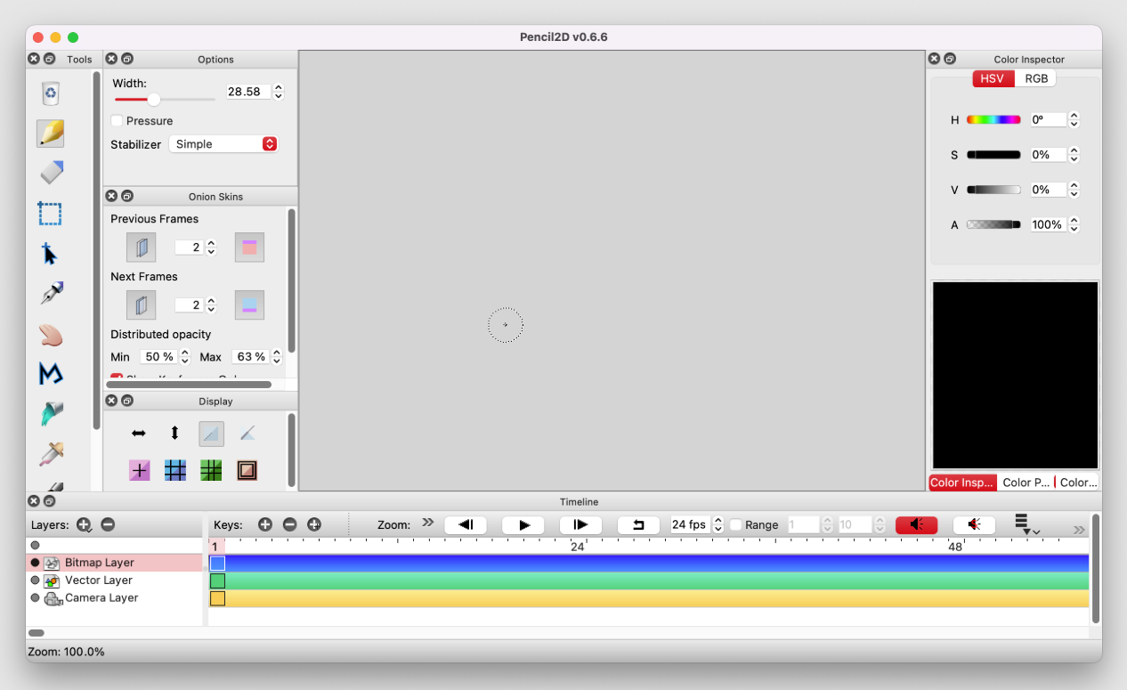
Task: Select the dashed rectangle Selection tool
Action: 50,214
